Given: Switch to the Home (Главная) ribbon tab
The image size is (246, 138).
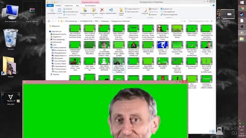Looking at the screenshot, I should (x=58, y=5).
